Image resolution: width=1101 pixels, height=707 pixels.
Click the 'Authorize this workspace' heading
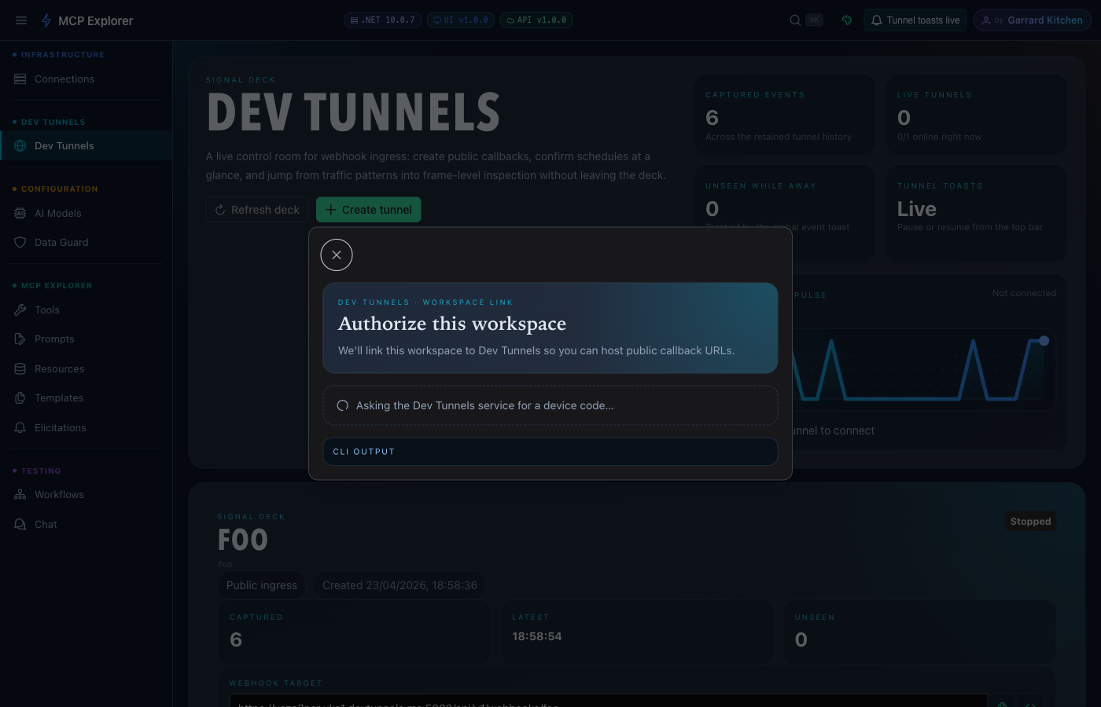(x=452, y=324)
